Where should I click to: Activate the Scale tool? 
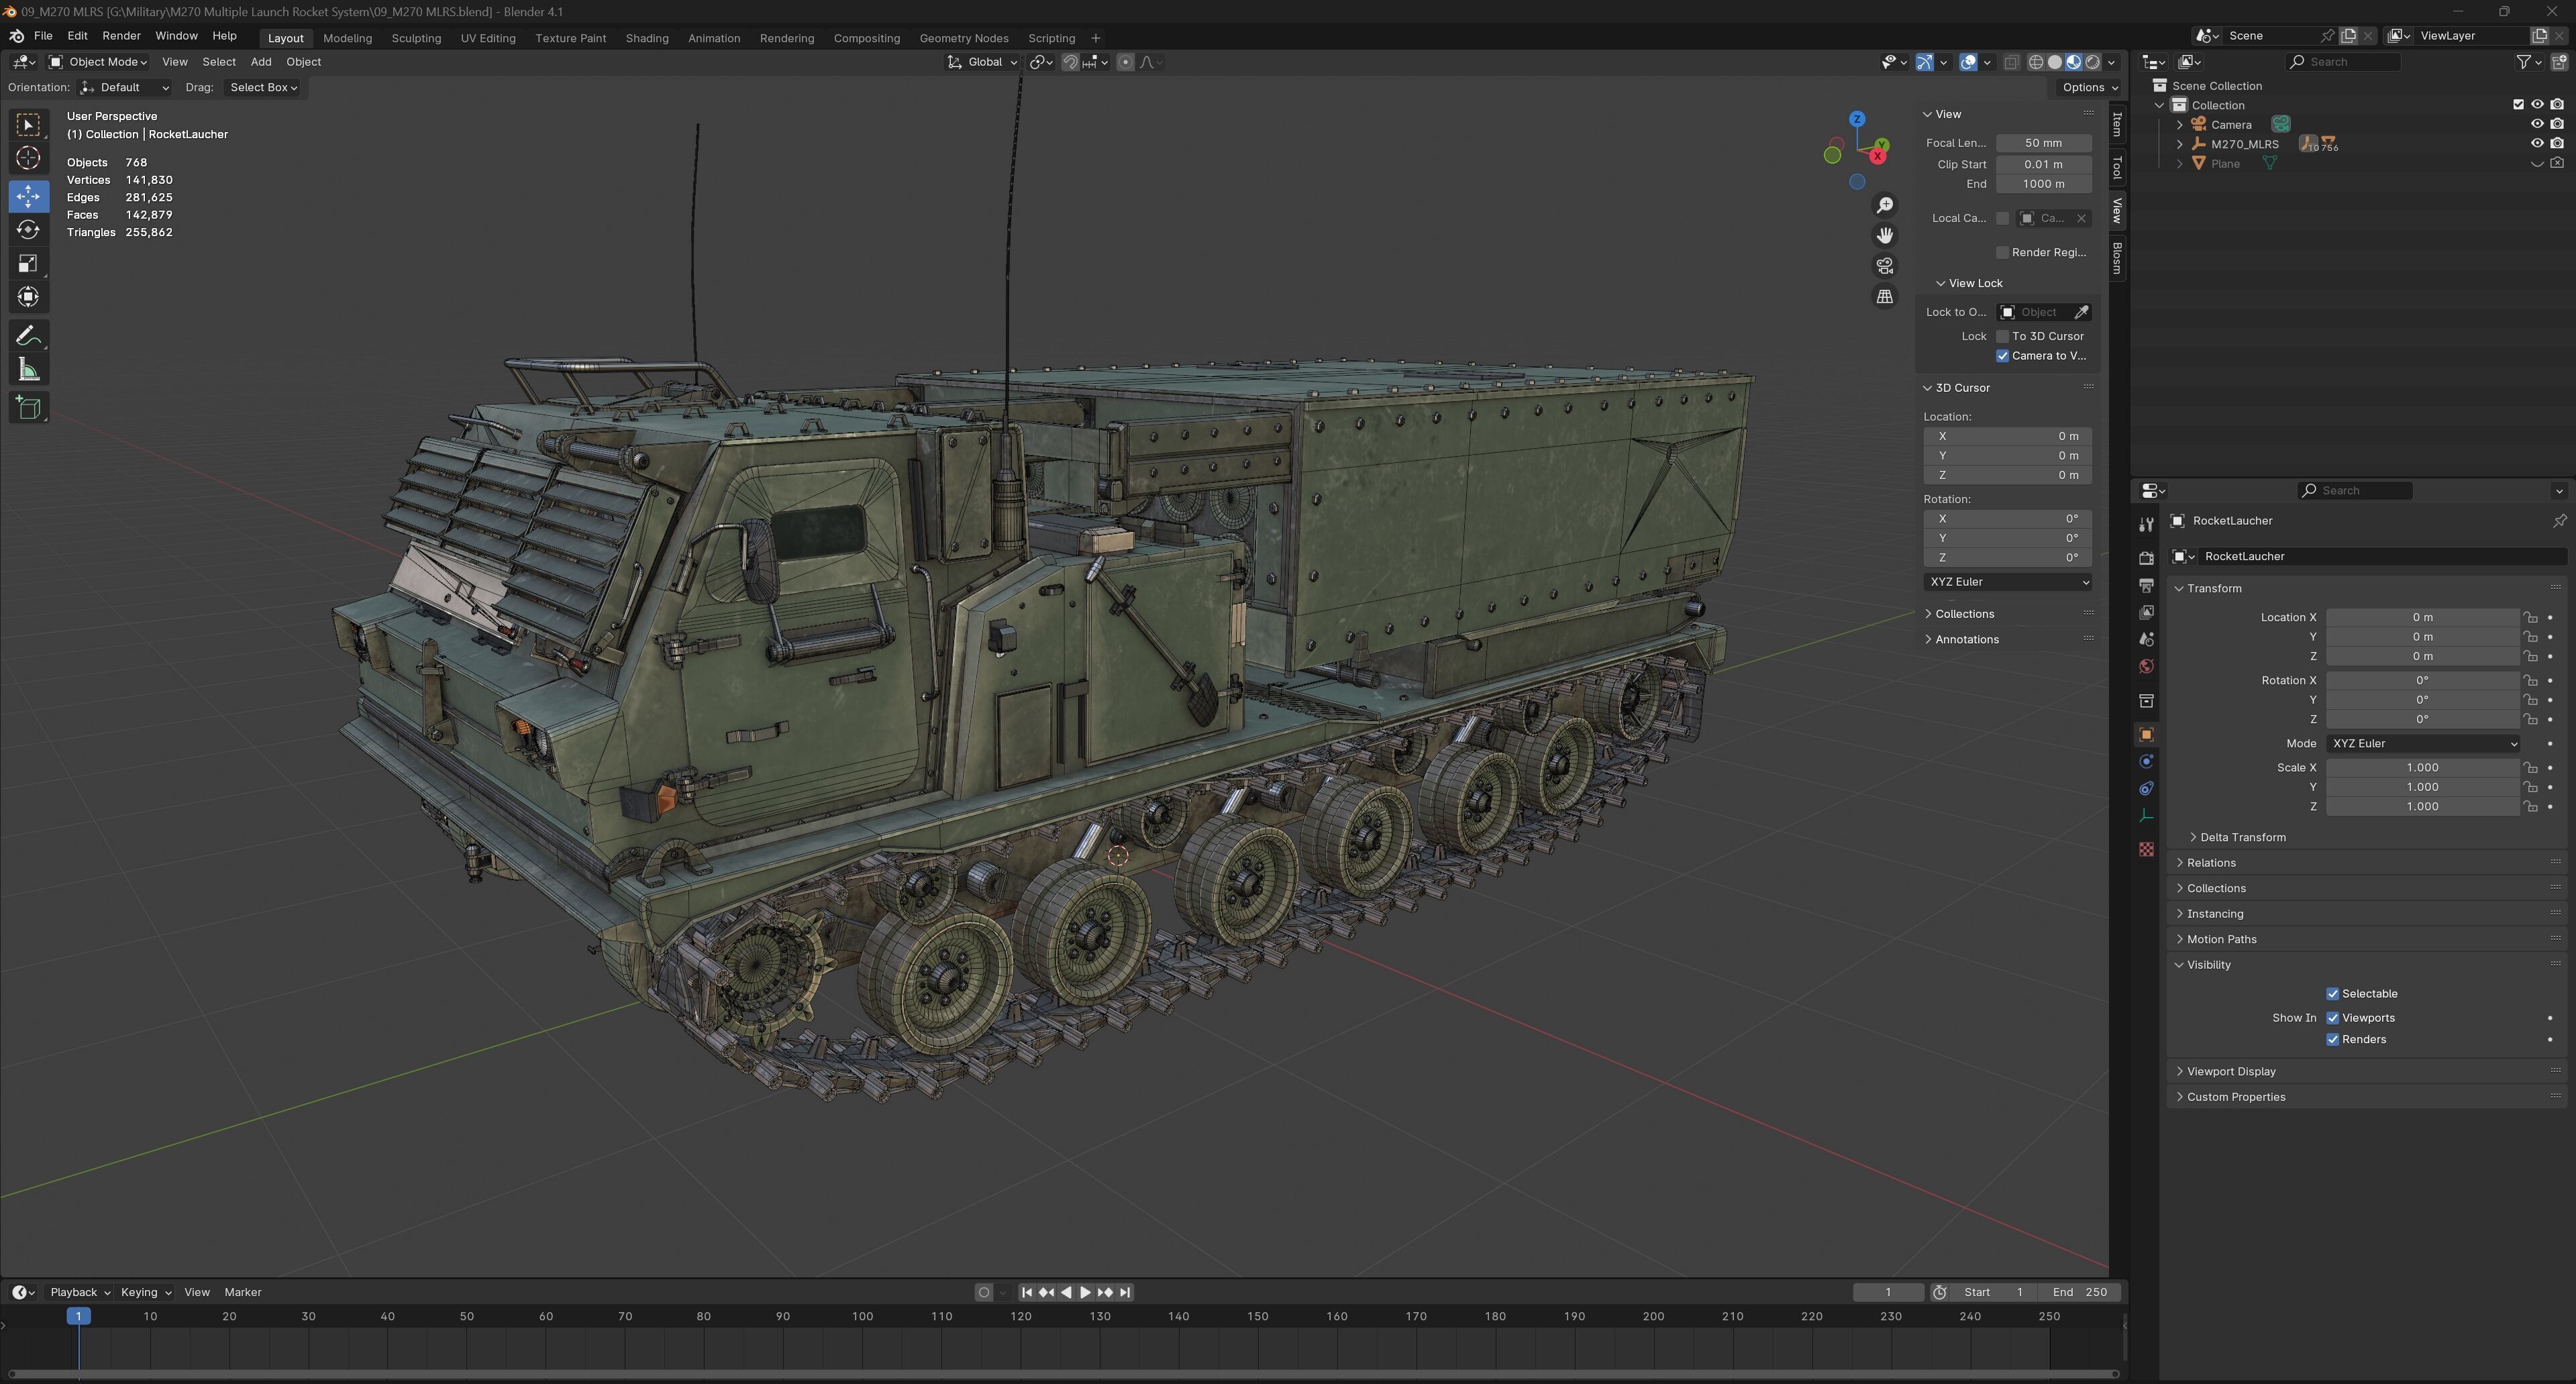point(28,264)
